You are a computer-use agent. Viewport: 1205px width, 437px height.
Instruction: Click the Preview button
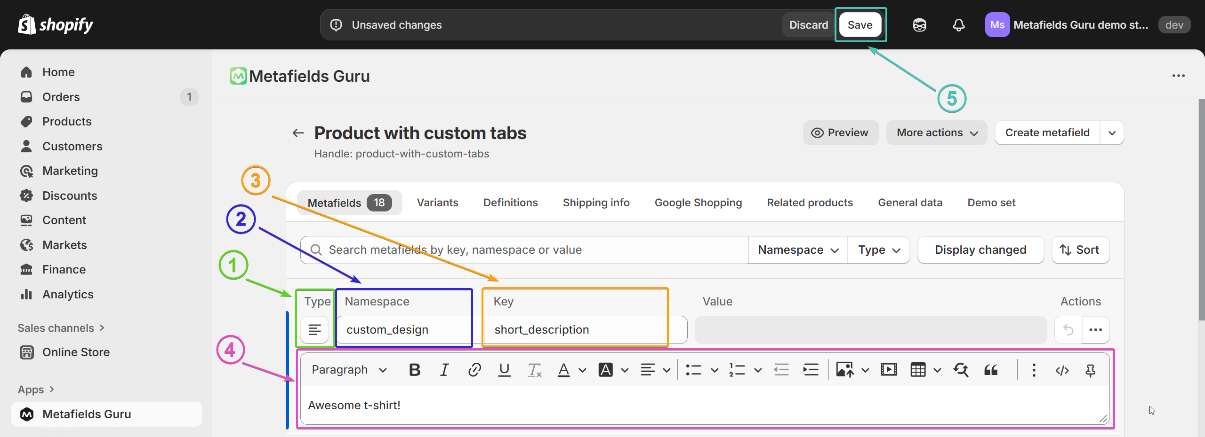click(840, 133)
